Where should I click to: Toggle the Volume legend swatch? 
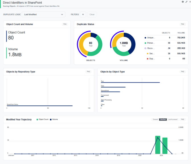click(x=51, y=120)
